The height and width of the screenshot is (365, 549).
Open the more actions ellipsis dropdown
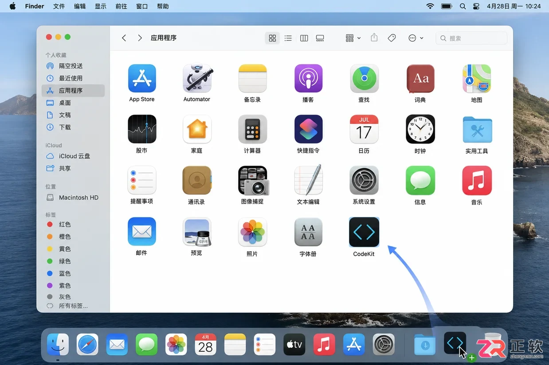point(416,38)
